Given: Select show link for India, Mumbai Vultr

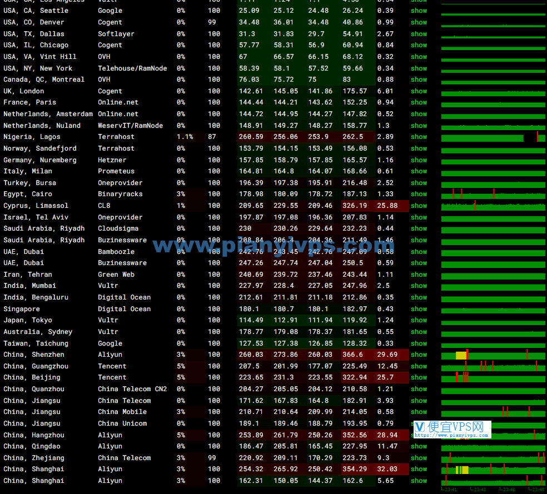Looking at the screenshot, I should coord(419,286).
